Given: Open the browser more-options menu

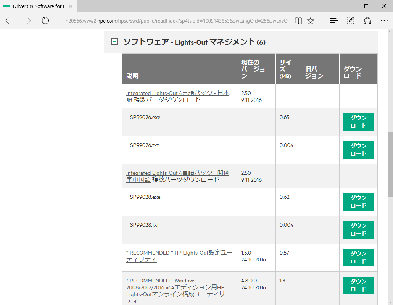Looking at the screenshot, I should point(384,21).
